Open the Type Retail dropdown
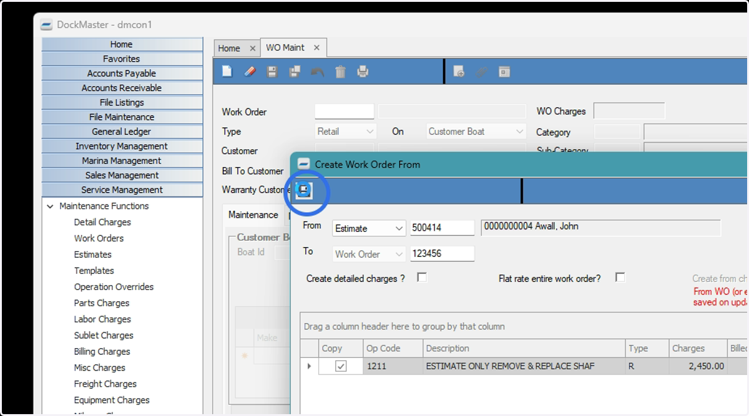This screenshot has width=749, height=416. click(370, 132)
